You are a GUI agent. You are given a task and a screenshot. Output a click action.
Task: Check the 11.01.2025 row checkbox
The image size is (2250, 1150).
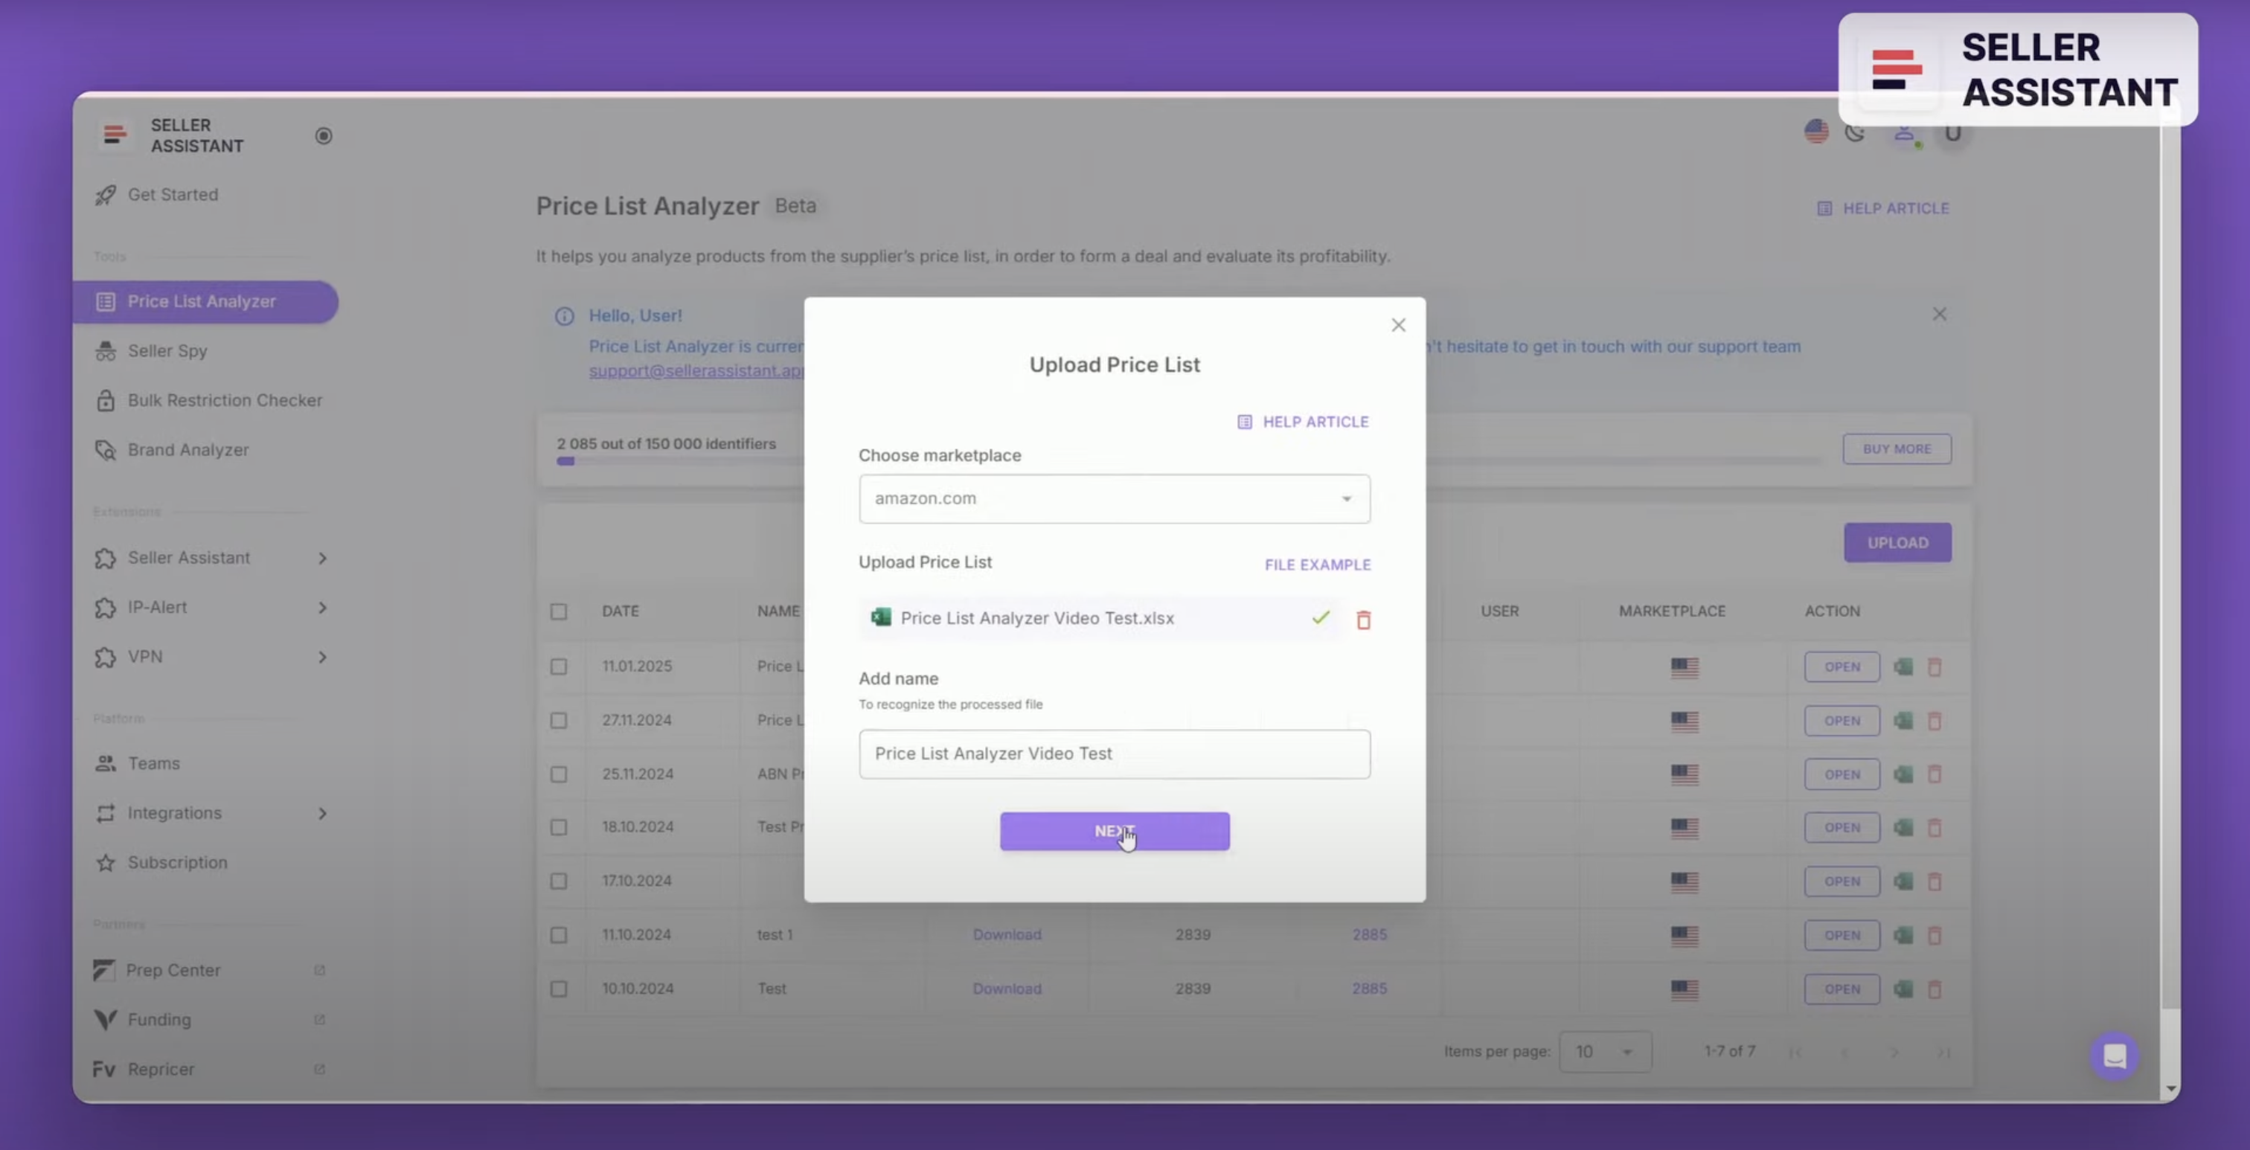pyautogui.click(x=559, y=667)
